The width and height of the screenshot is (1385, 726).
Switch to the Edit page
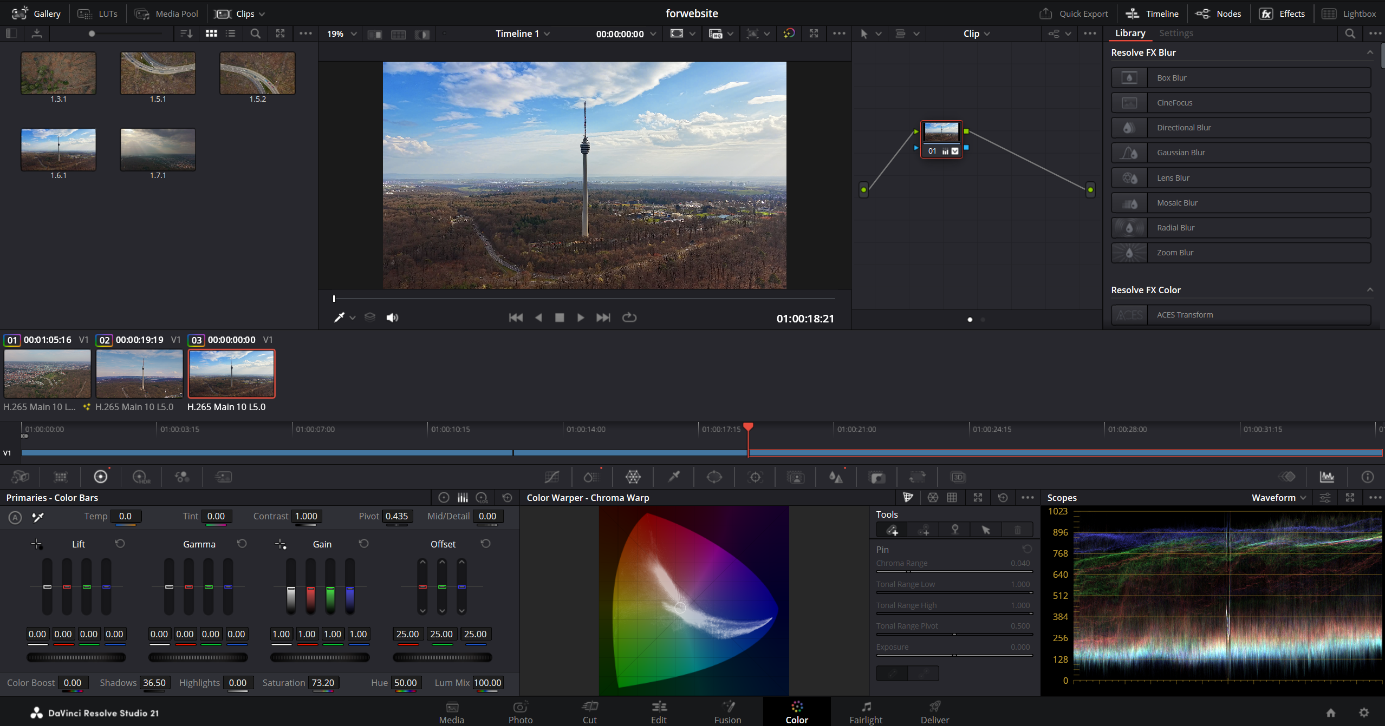tap(659, 712)
